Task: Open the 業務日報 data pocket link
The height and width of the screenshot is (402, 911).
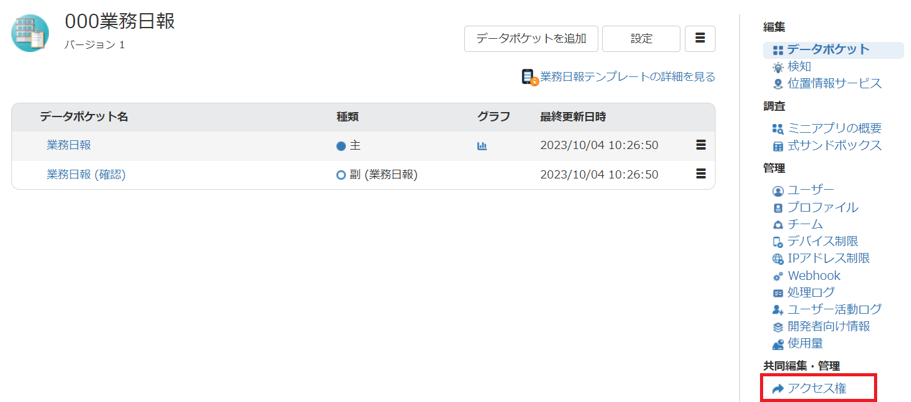Action: [69, 145]
